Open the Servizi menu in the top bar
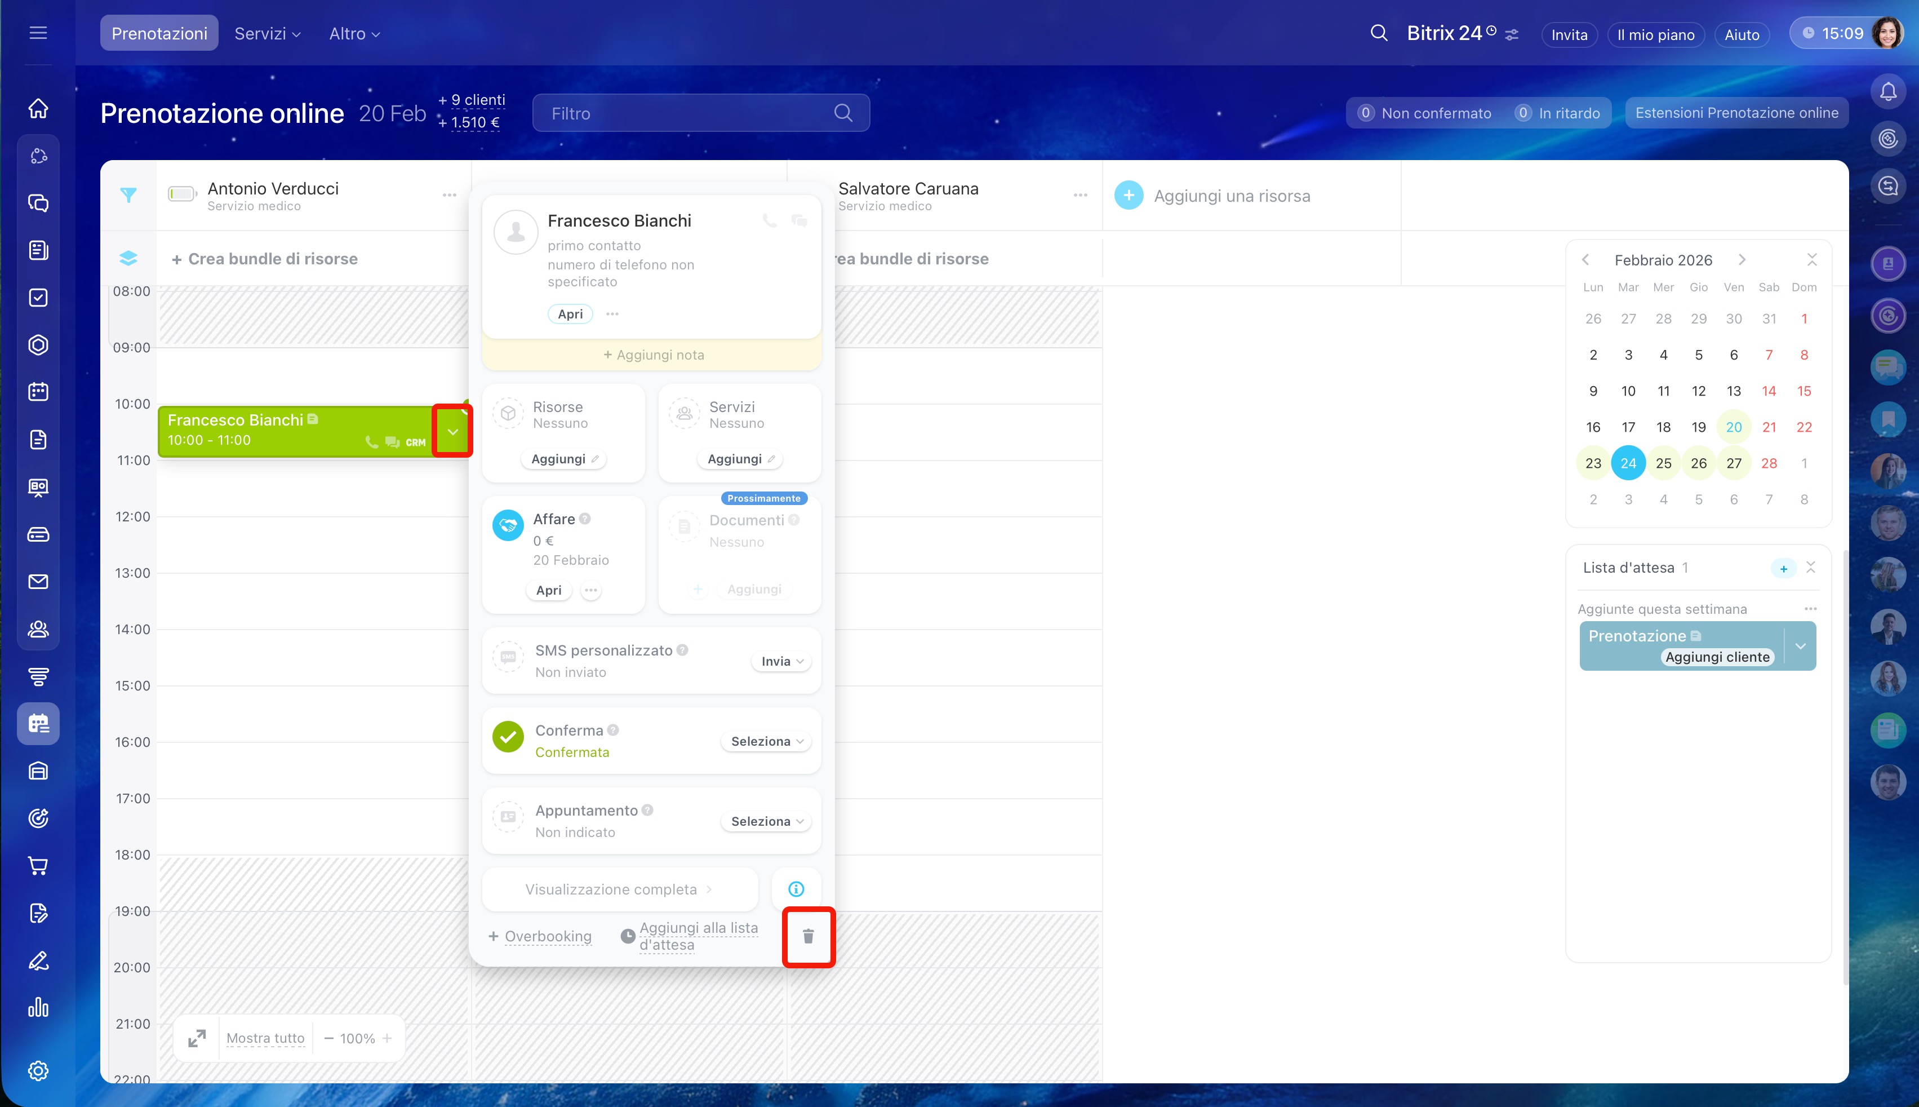Screen dimensions: 1919x1107 pyautogui.click(x=266, y=33)
